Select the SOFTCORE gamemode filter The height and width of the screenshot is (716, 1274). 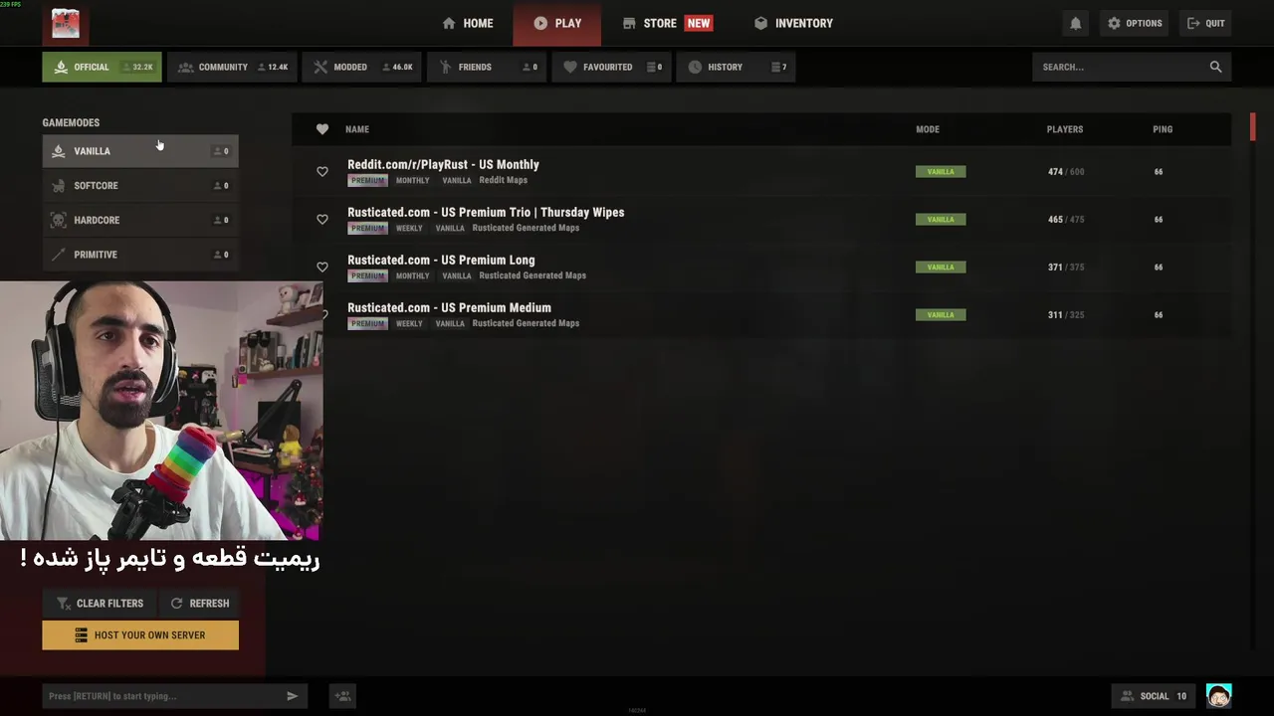140,186
